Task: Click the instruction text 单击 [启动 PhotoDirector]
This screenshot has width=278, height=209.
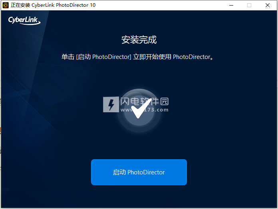Action: pos(96,57)
